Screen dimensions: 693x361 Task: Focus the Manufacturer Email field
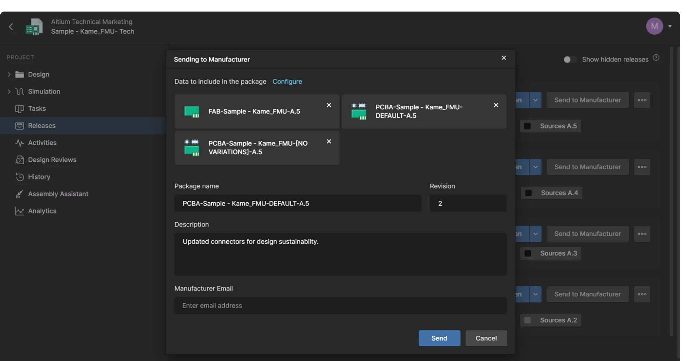coord(340,305)
